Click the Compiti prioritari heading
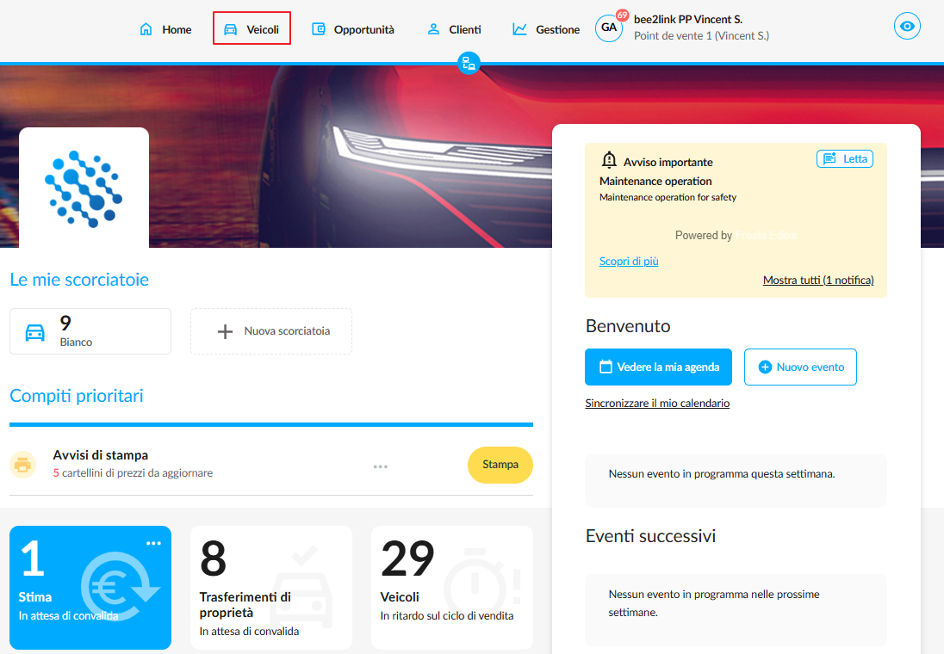The image size is (944, 654). [x=77, y=396]
